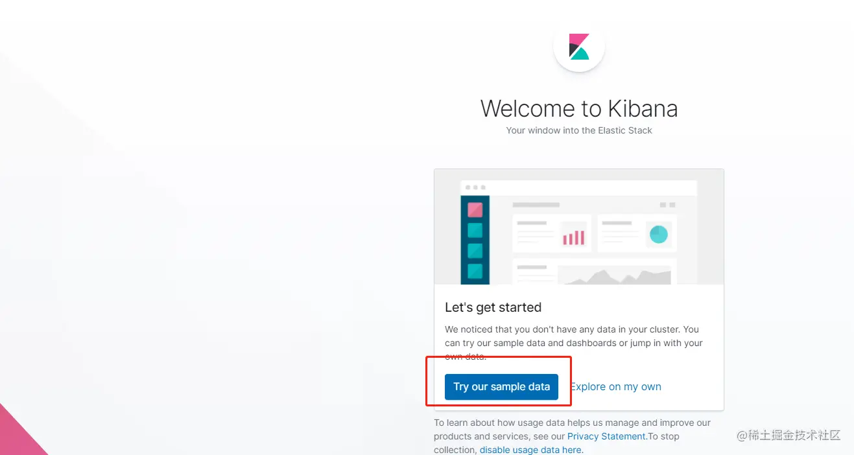Click the middle teal square in illustration sidebar
Image resolution: width=854 pixels, height=455 pixels.
click(475, 250)
